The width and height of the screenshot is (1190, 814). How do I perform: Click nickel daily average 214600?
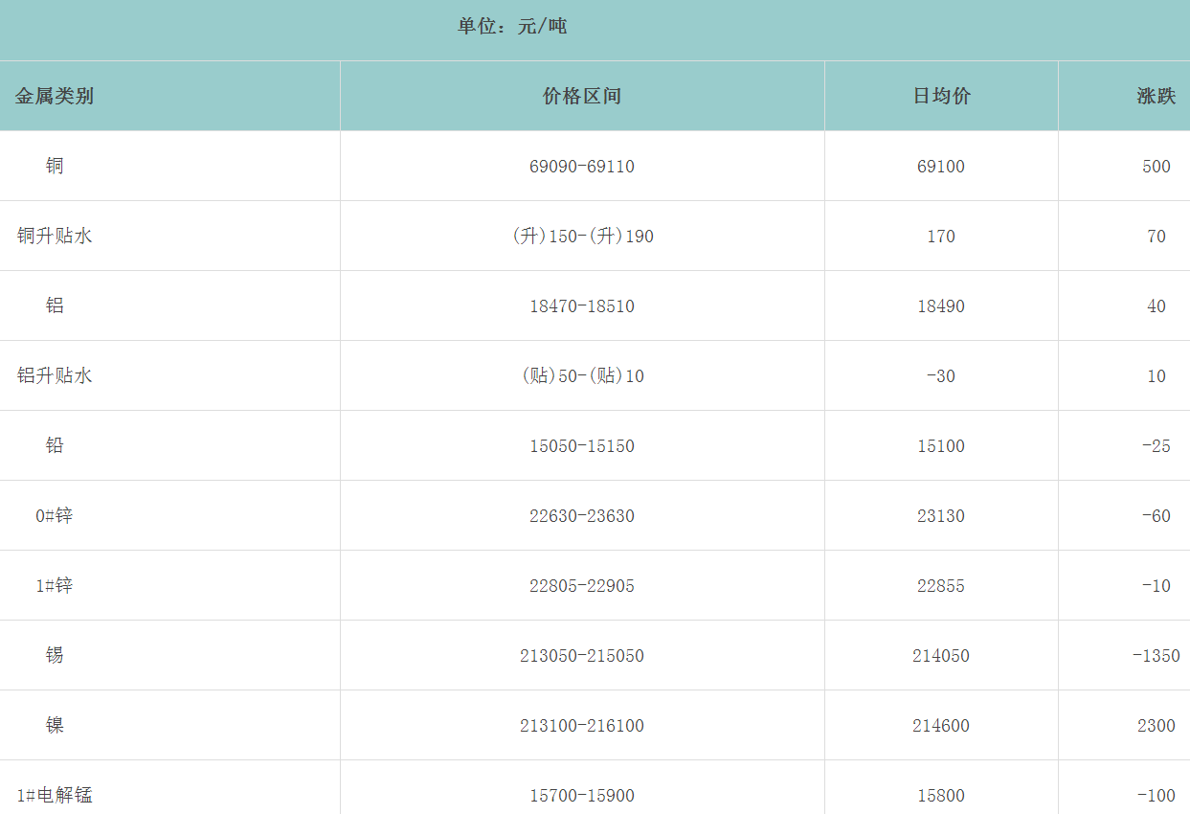[941, 726]
